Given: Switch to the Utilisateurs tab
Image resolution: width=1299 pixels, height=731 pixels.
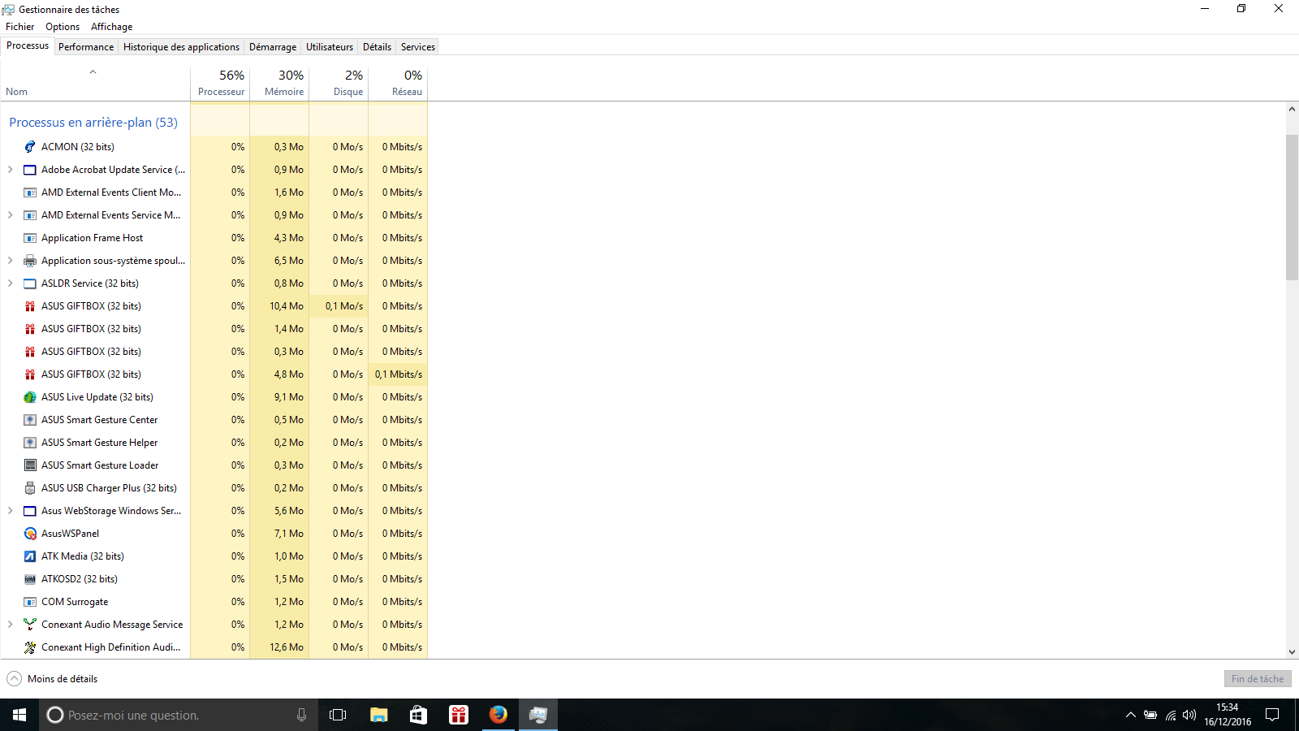Looking at the screenshot, I should point(330,47).
